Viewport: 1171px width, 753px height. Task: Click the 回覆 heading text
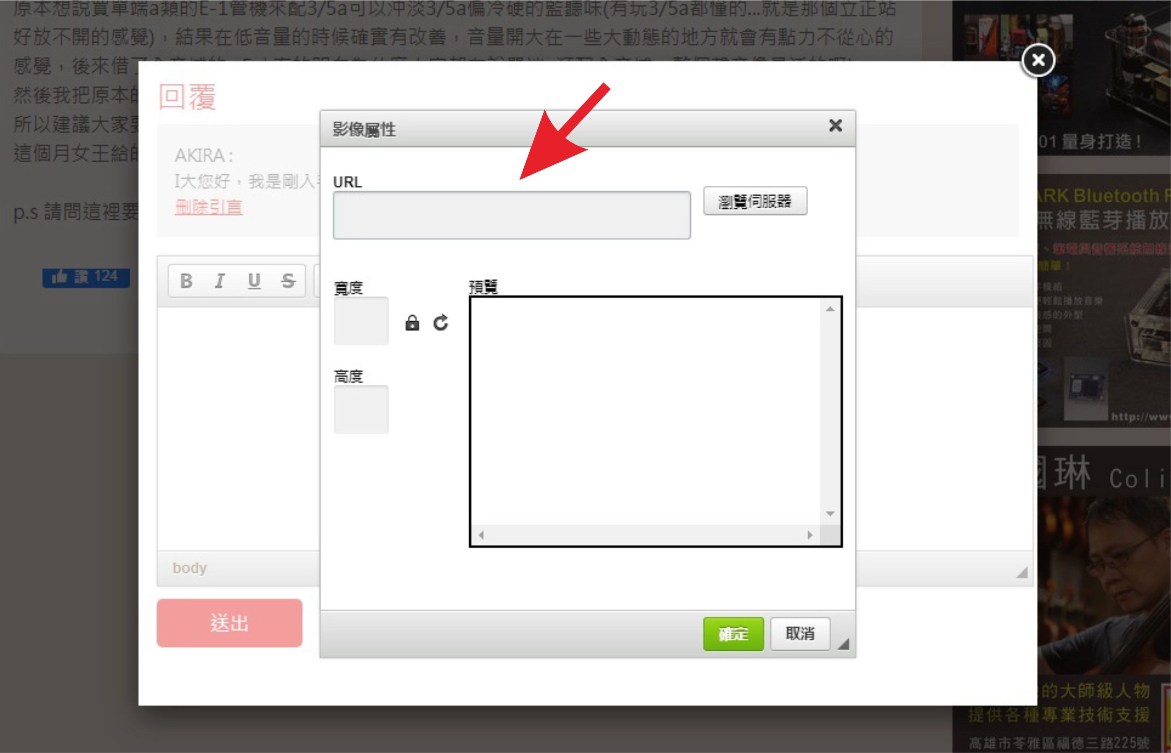point(187,97)
